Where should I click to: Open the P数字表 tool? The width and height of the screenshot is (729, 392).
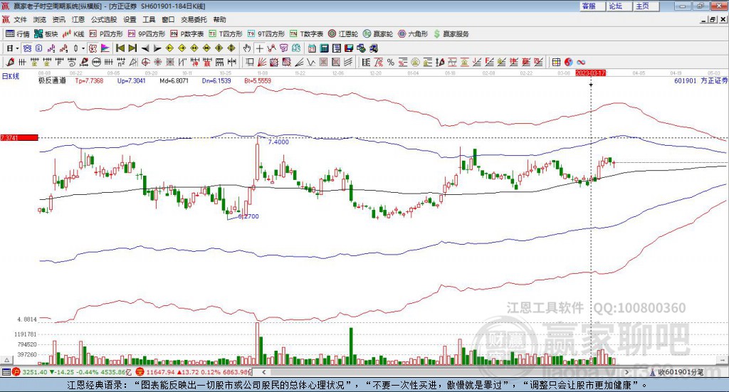187,34
